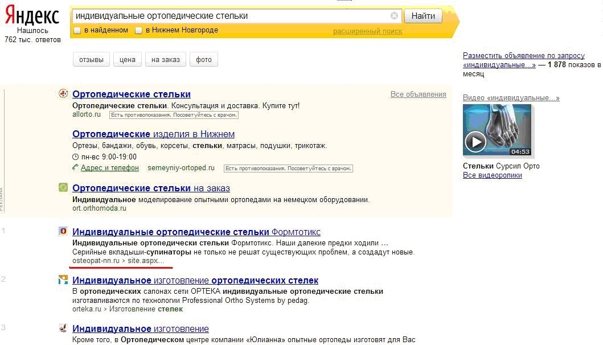The height and width of the screenshot is (345, 603).
Task: Click the Найти search button
Action: click(423, 16)
